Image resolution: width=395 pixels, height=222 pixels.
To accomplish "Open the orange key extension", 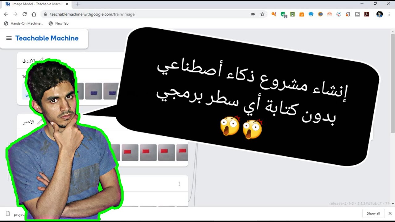I will click(x=274, y=14).
